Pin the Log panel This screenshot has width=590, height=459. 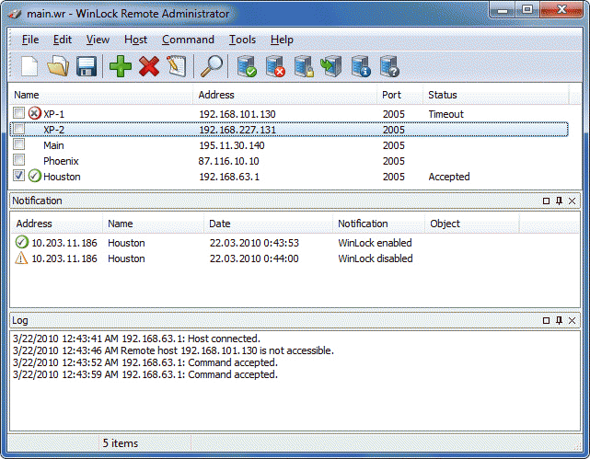point(559,320)
